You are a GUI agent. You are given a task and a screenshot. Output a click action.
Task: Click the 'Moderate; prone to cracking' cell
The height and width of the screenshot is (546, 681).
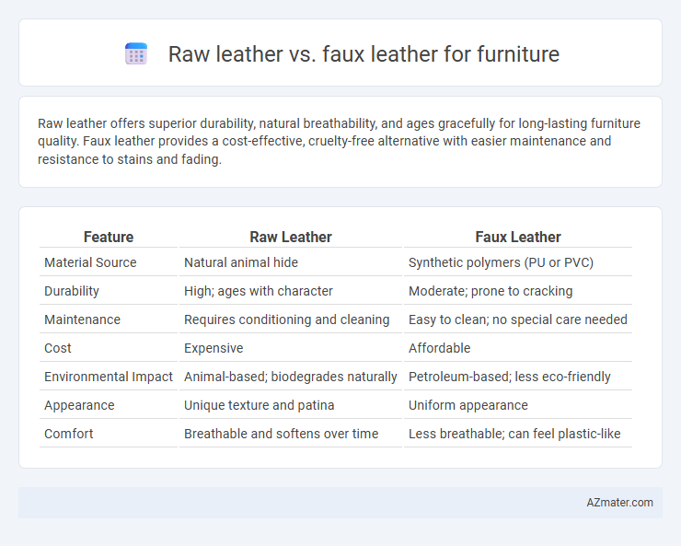point(491,291)
